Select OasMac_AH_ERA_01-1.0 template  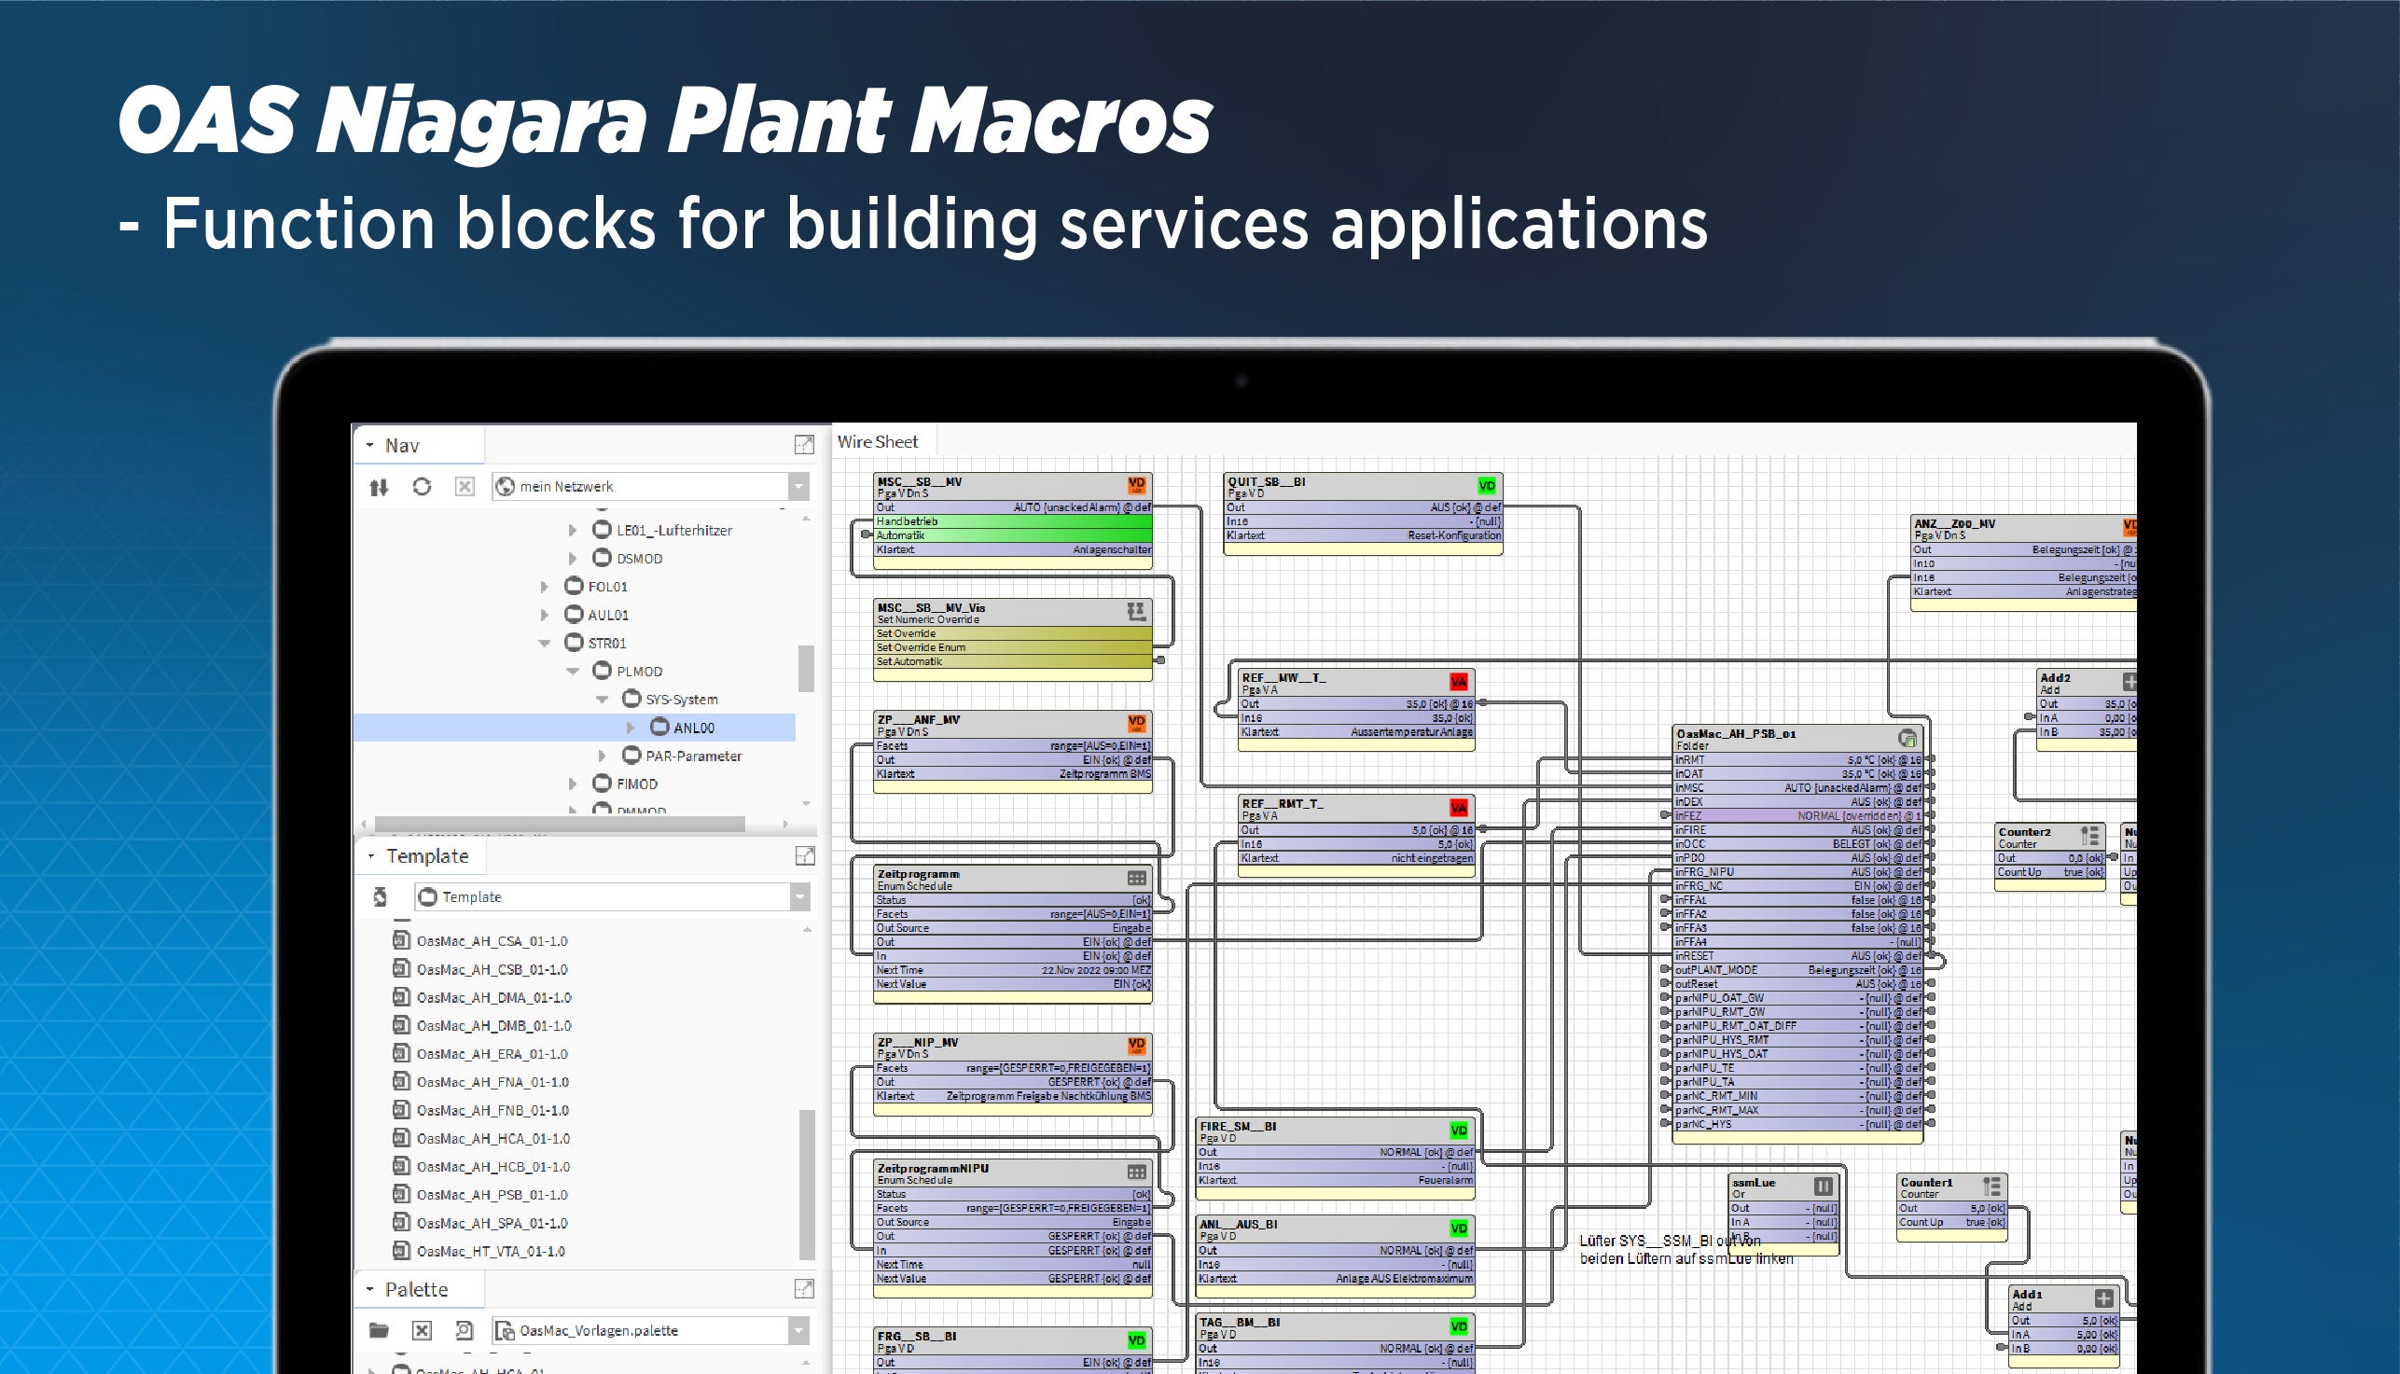492,1054
